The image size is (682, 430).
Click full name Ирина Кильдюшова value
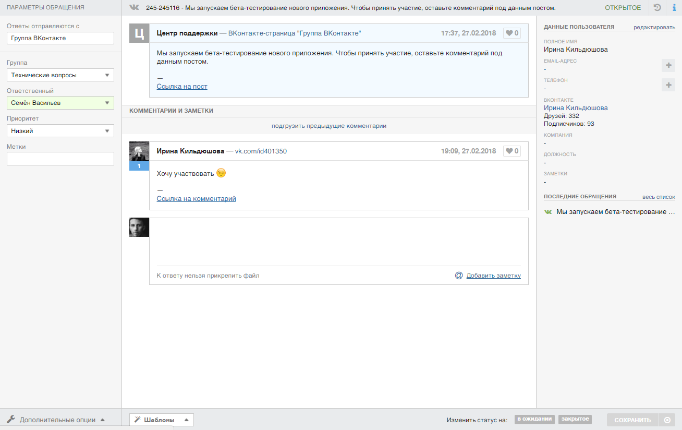576,50
